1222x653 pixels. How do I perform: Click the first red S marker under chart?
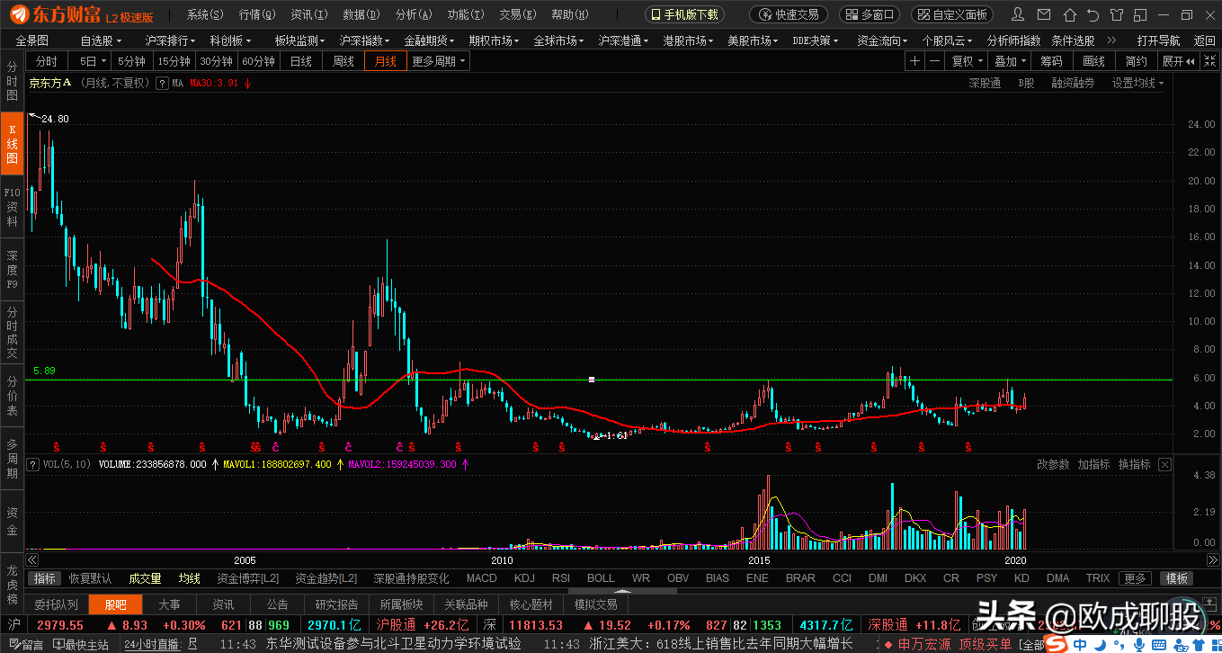[x=56, y=446]
